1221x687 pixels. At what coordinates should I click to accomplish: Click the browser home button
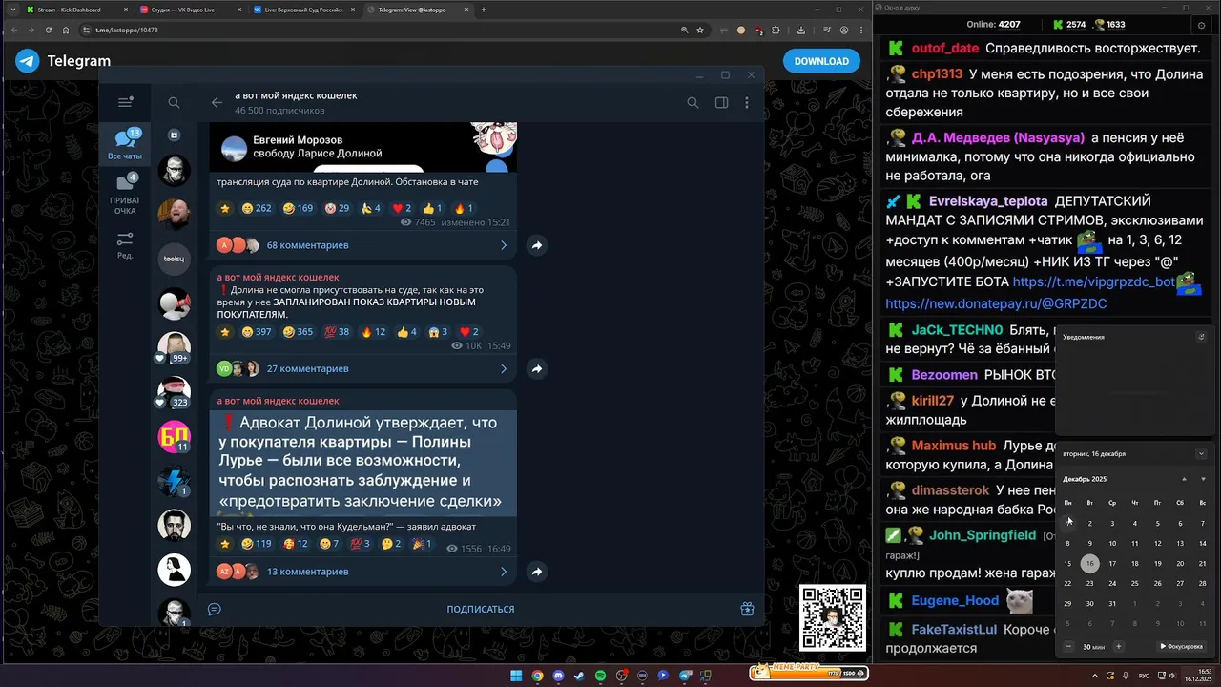[65, 30]
